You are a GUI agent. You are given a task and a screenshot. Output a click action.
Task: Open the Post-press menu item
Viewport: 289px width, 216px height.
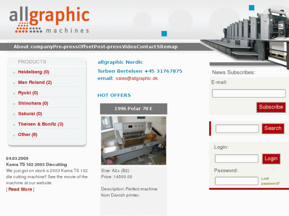click(108, 47)
